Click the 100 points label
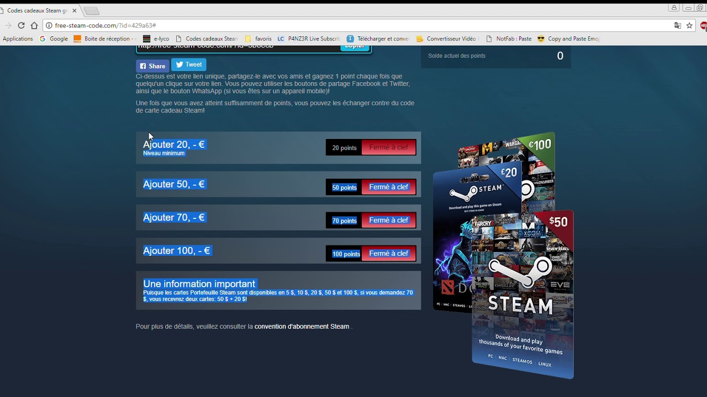Image resolution: width=707 pixels, height=397 pixels. click(346, 254)
